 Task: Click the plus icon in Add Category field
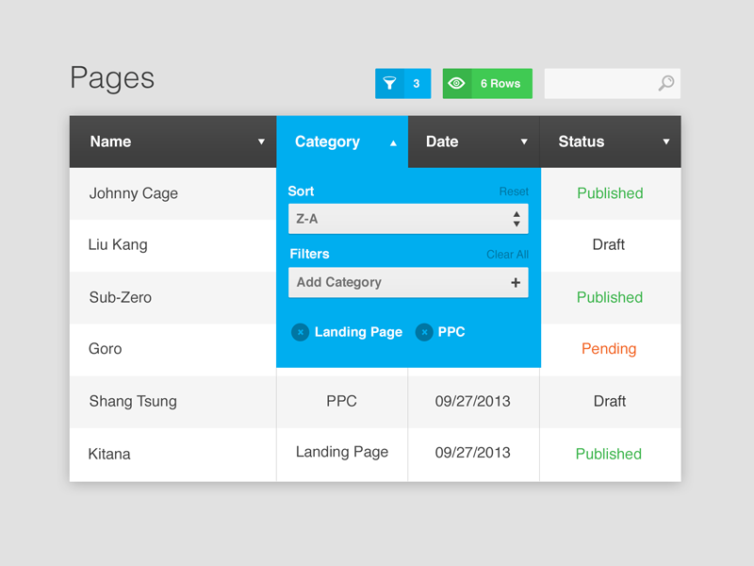coord(516,282)
